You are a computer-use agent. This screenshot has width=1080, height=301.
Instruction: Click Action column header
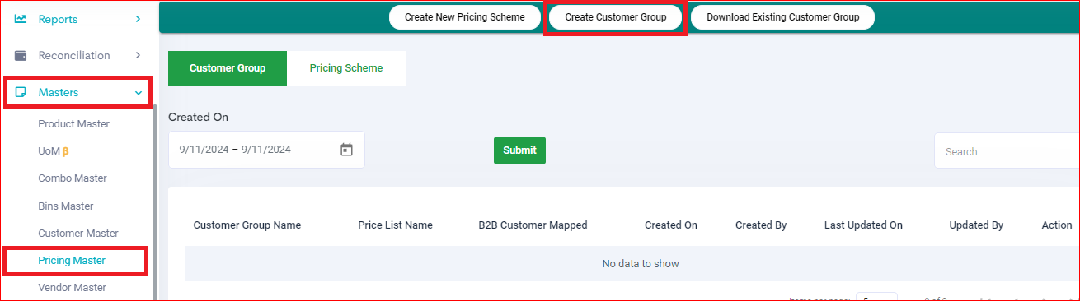(1057, 225)
